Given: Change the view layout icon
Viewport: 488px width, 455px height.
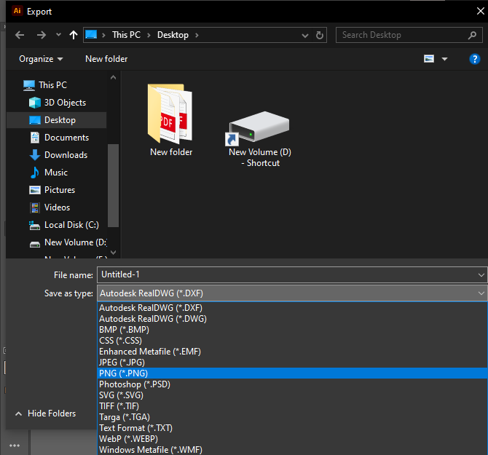Looking at the screenshot, I should tap(429, 58).
